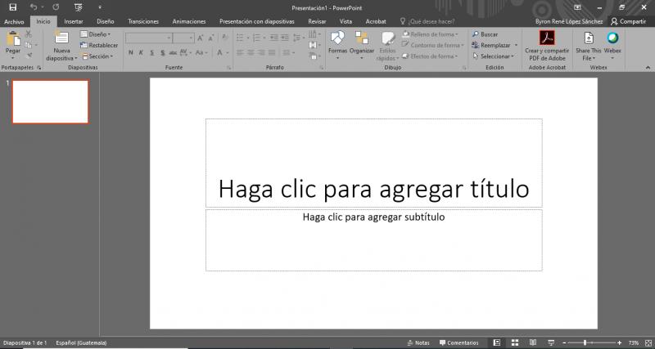
Task: Click the Compartir button
Action: [628, 21]
